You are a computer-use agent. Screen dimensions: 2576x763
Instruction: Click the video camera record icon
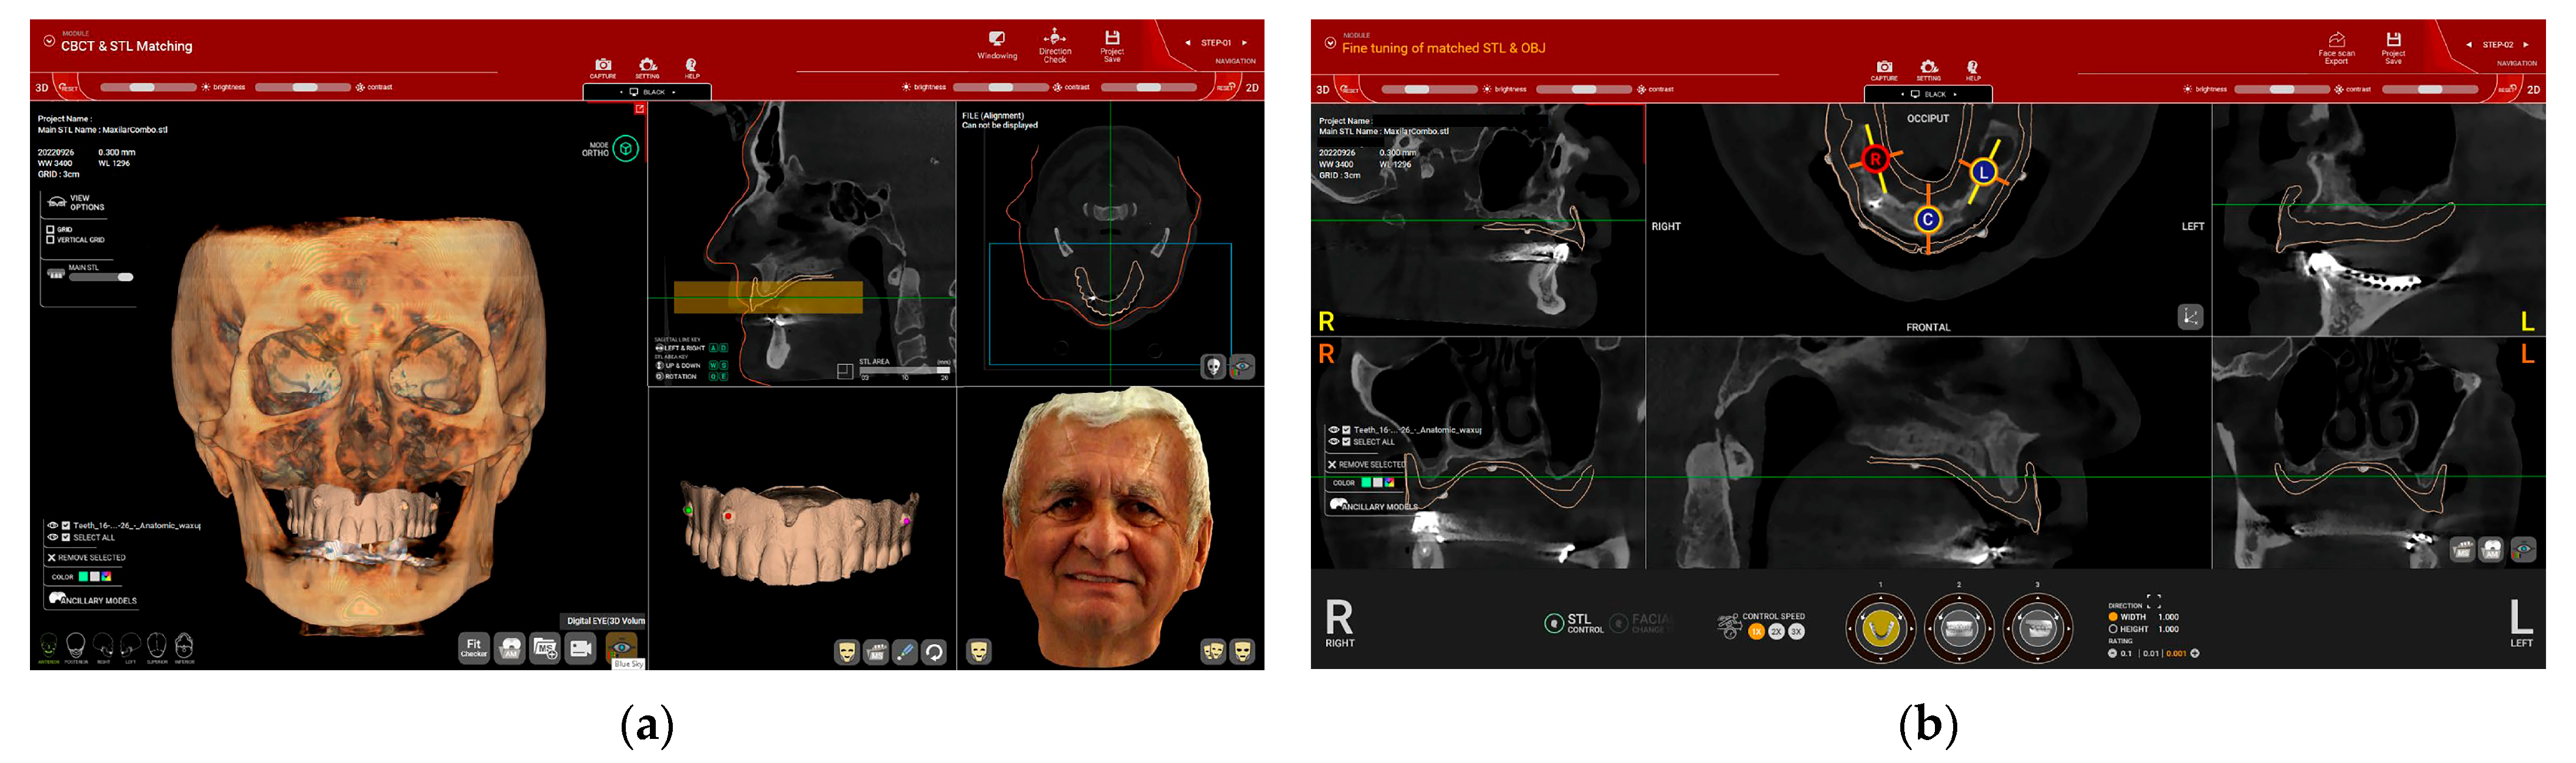(x=580, y=648)
